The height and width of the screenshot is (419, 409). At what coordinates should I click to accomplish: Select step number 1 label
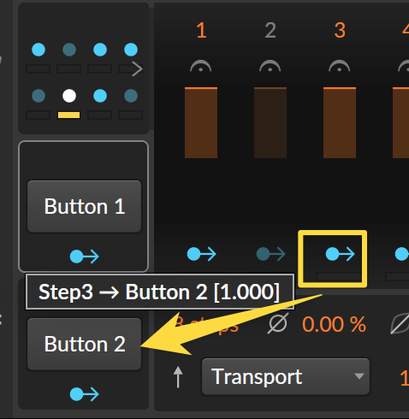tap(201, 30)
